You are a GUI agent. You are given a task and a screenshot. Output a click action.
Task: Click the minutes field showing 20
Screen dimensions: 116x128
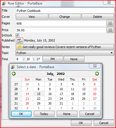(x=29, y=59)
